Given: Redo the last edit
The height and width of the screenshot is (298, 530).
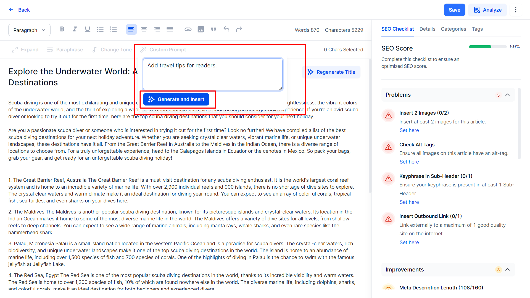Looking at the screenshot, I should [x=239, y=29].
